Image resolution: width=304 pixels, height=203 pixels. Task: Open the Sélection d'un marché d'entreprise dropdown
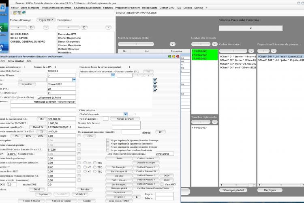pyautogui.click(x=250, y=28)
